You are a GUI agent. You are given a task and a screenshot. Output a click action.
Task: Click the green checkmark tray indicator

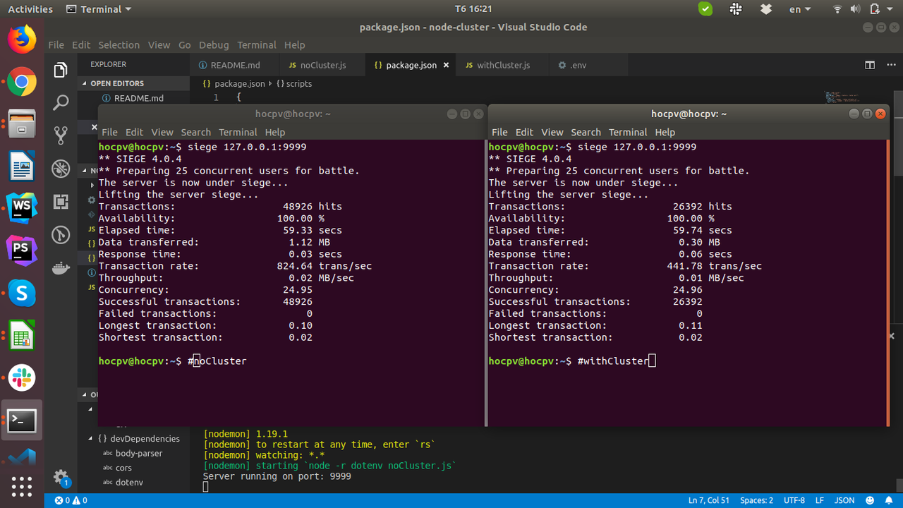tap(705, 9)
